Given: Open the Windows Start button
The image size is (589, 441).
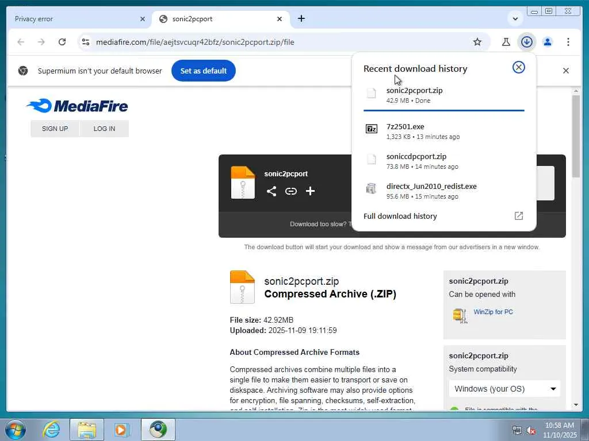Looking at the screenshot, I should pos(15,430).
